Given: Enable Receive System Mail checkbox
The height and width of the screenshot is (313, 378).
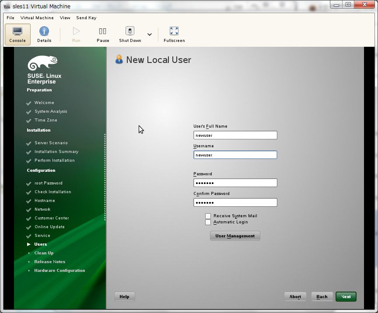Looking at the screenshot, I should pyautogui.click(x=208, y=216).
